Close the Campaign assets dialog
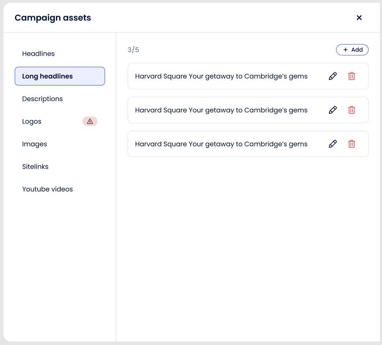Image resolution: width=382 pixels, height=345 pixels. (x=359, y=18)
